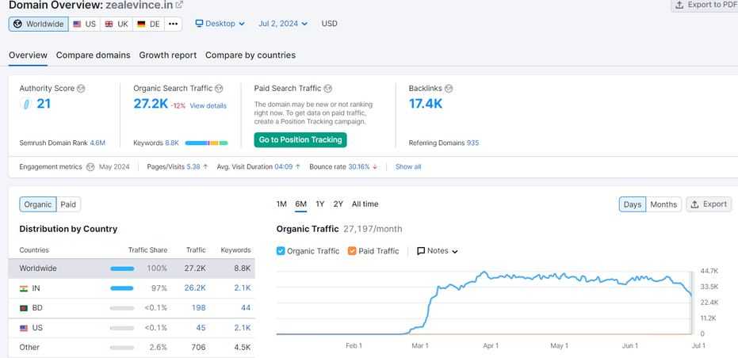Select the UK flag database filter
738x358 pixels.
116,24
